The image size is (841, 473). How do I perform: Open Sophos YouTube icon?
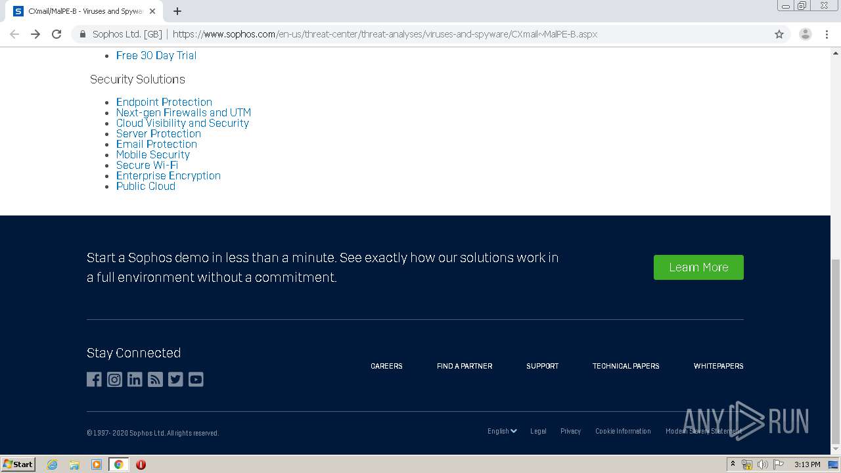click(196, 380)
